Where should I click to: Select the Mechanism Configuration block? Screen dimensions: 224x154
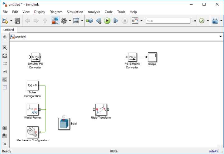(33, 132)
